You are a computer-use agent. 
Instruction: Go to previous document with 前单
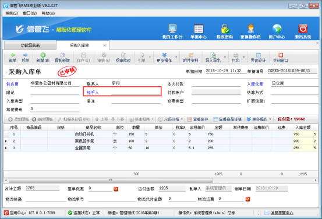pyautogui.click(x=13, y=58)
